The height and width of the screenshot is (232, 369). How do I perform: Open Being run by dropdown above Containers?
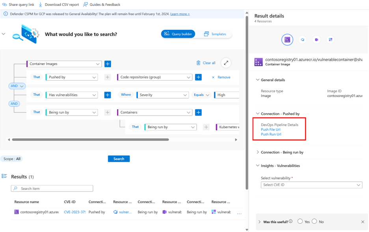click(71, 112)
